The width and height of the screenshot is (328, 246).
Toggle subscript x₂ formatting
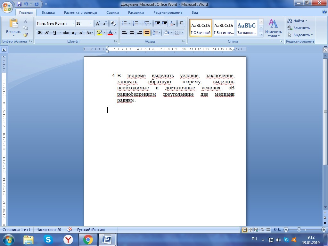[x=73, y=33]
